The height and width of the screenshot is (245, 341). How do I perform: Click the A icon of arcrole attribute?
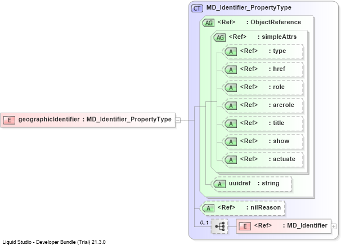[x=231, y=106]
